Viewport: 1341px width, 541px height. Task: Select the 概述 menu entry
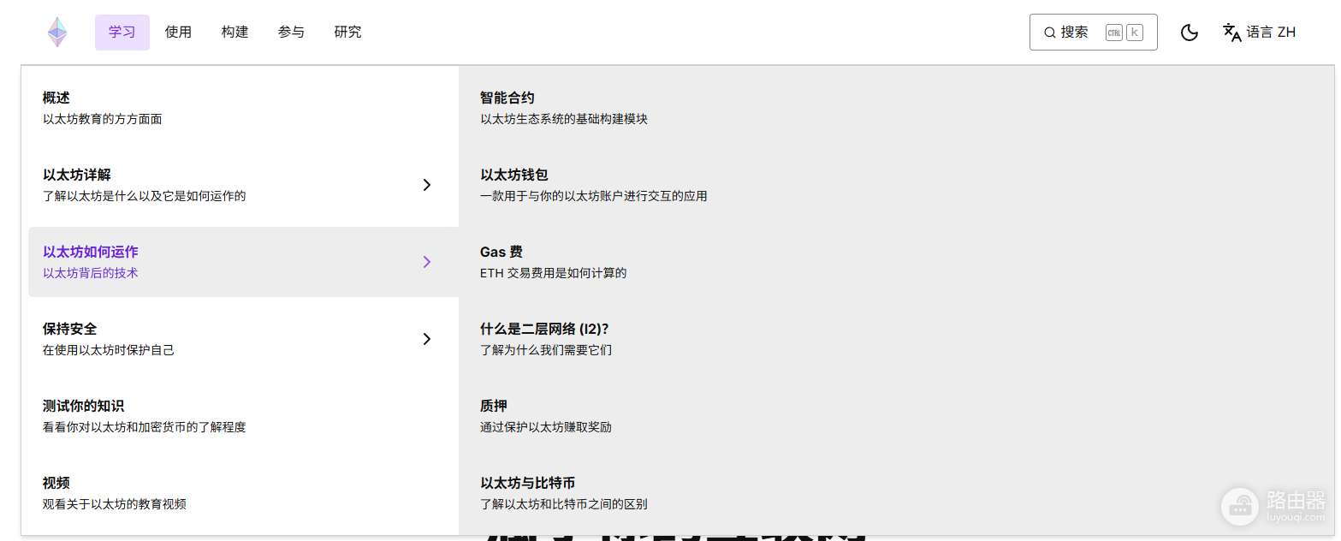coord(243,108)
